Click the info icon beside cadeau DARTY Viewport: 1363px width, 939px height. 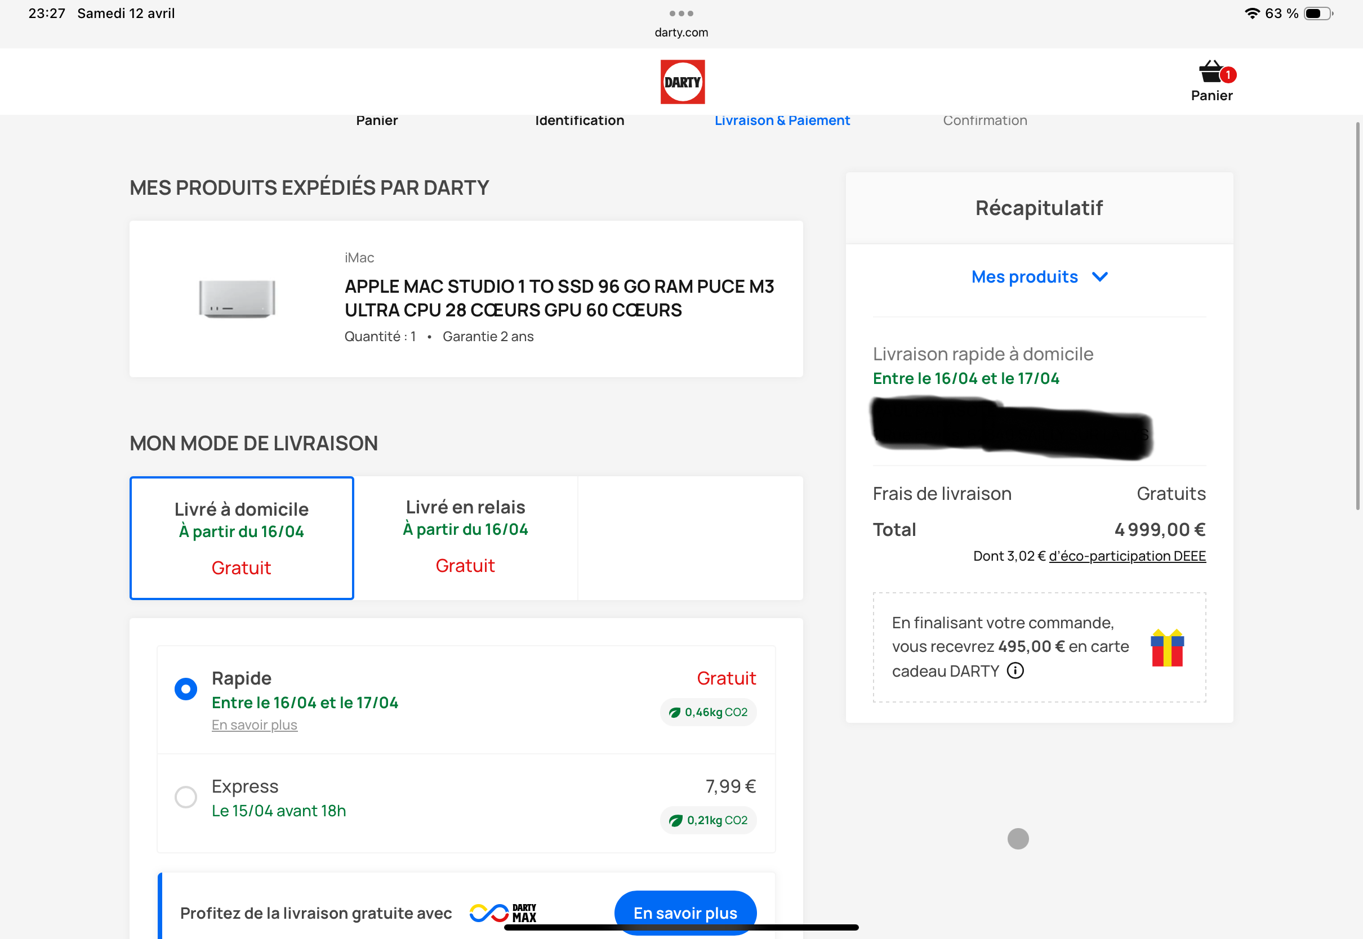tap(1015, 670)
